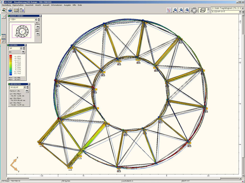Click the zoom out magnifier icon
Image resolution: width=245 pixels, height=183 pixels.
coord(181,10)
